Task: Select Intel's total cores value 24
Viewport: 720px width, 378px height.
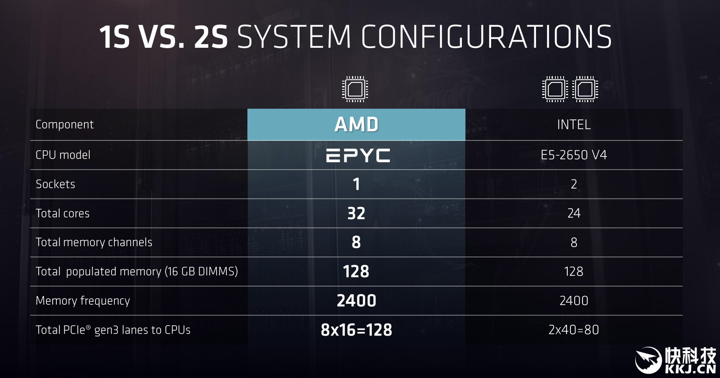Action: coord(574,213)
